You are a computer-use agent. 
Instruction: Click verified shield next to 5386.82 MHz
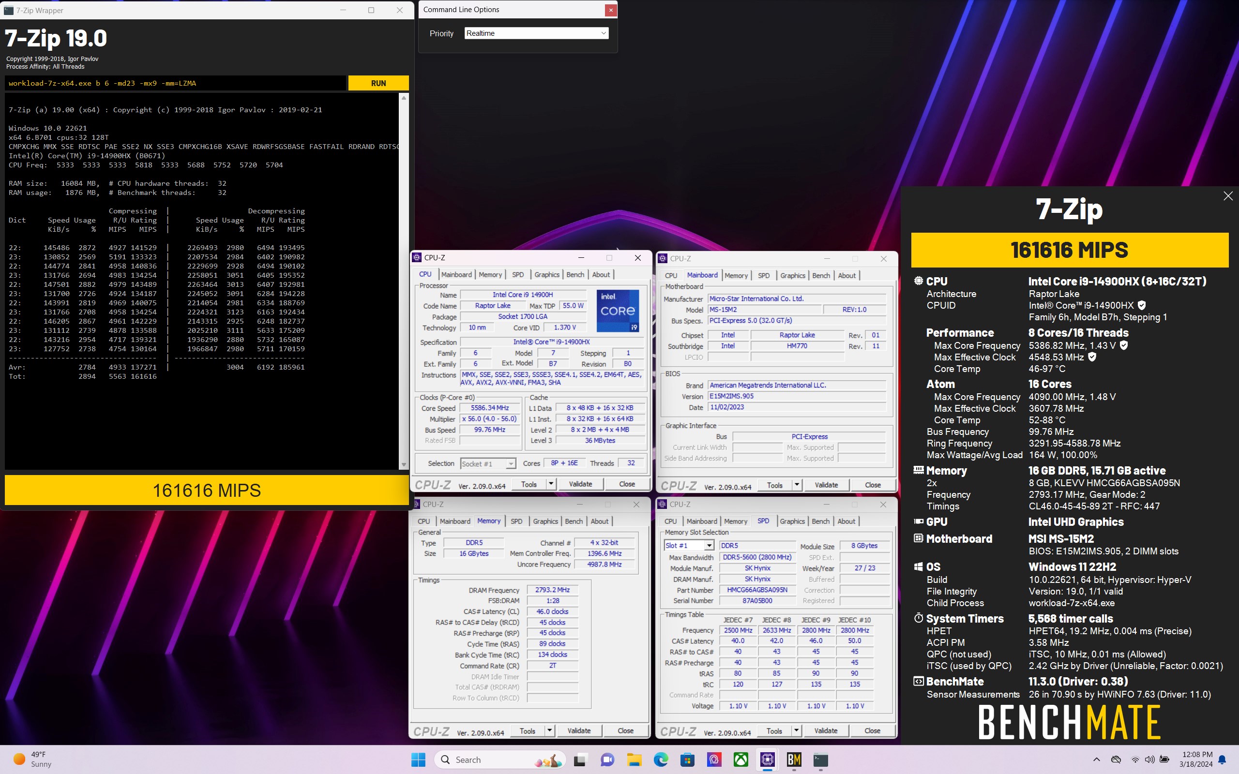point(1124,345)
